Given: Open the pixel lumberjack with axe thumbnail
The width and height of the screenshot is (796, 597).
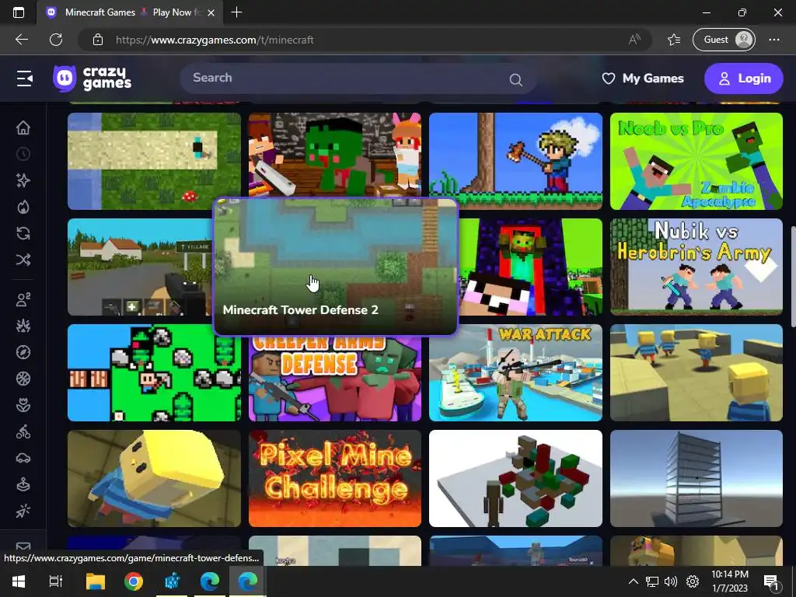Looking at the screenshot, I should tap(516, 161).
